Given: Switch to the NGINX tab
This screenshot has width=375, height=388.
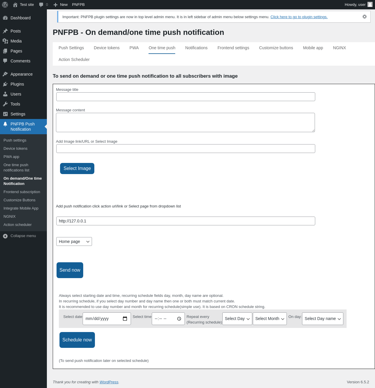Looking at the screenshot, I should pyautogui.click(x=340, y=48).
